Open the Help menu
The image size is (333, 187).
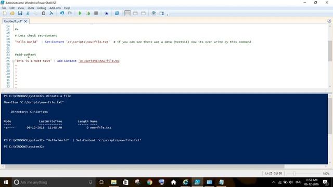coord(67,8)
